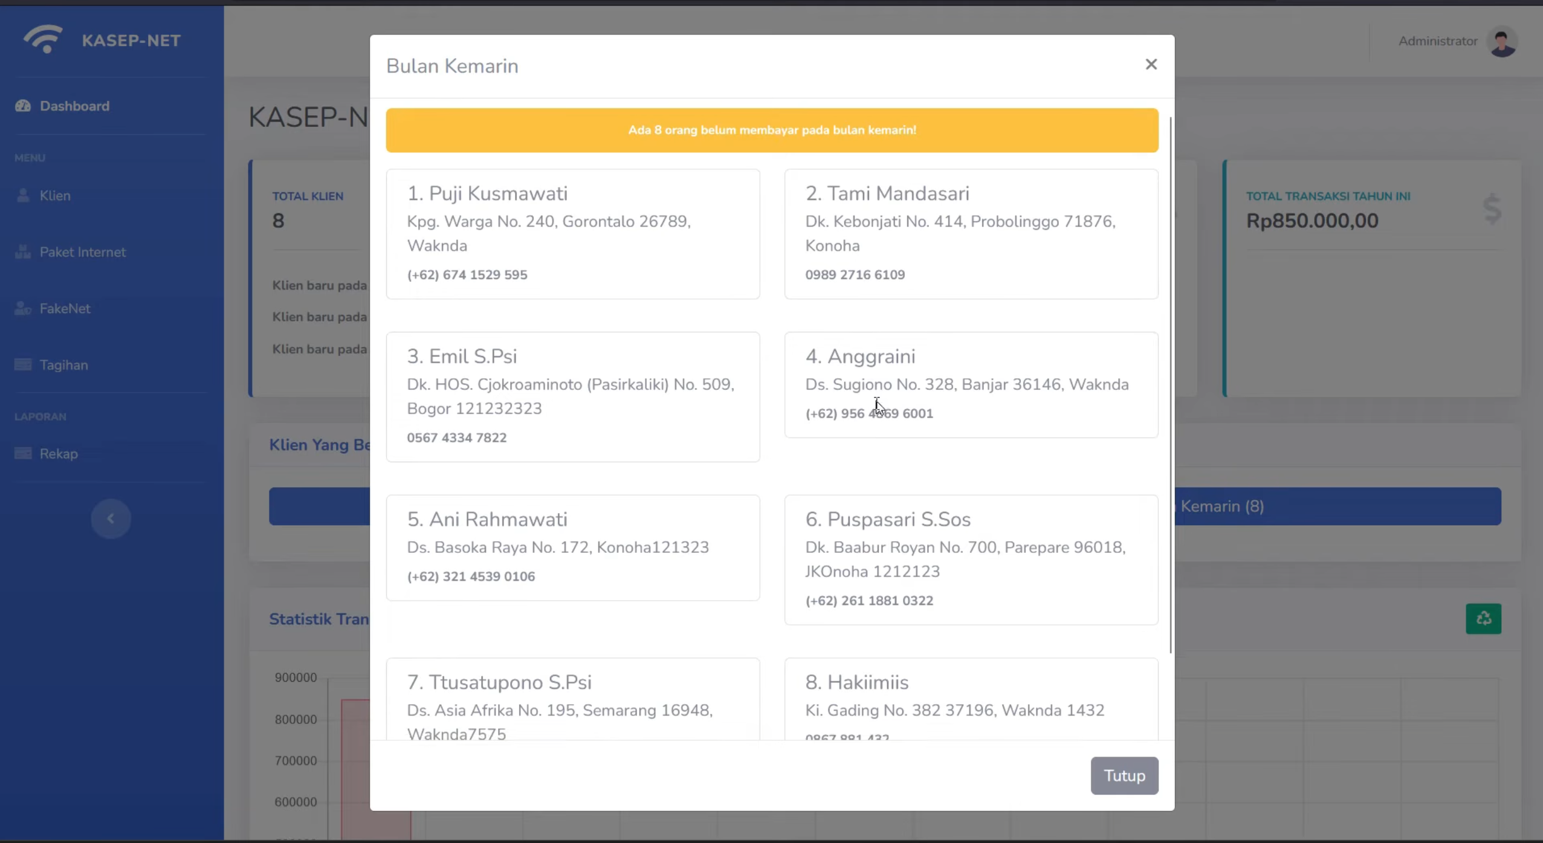Click the TOTAL KLIEN card label

[308, 196]
